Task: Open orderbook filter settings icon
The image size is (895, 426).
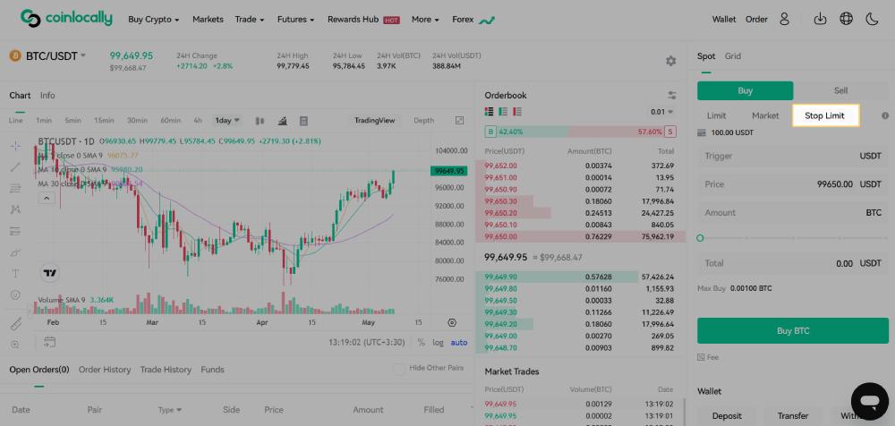Action: pos(672,96)
